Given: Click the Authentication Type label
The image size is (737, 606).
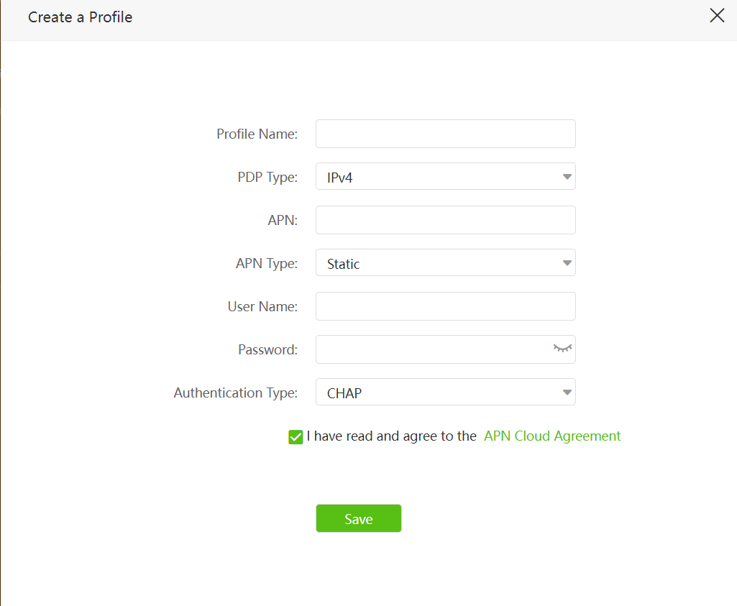Looking at the screenshot, I should click(235, 393).
